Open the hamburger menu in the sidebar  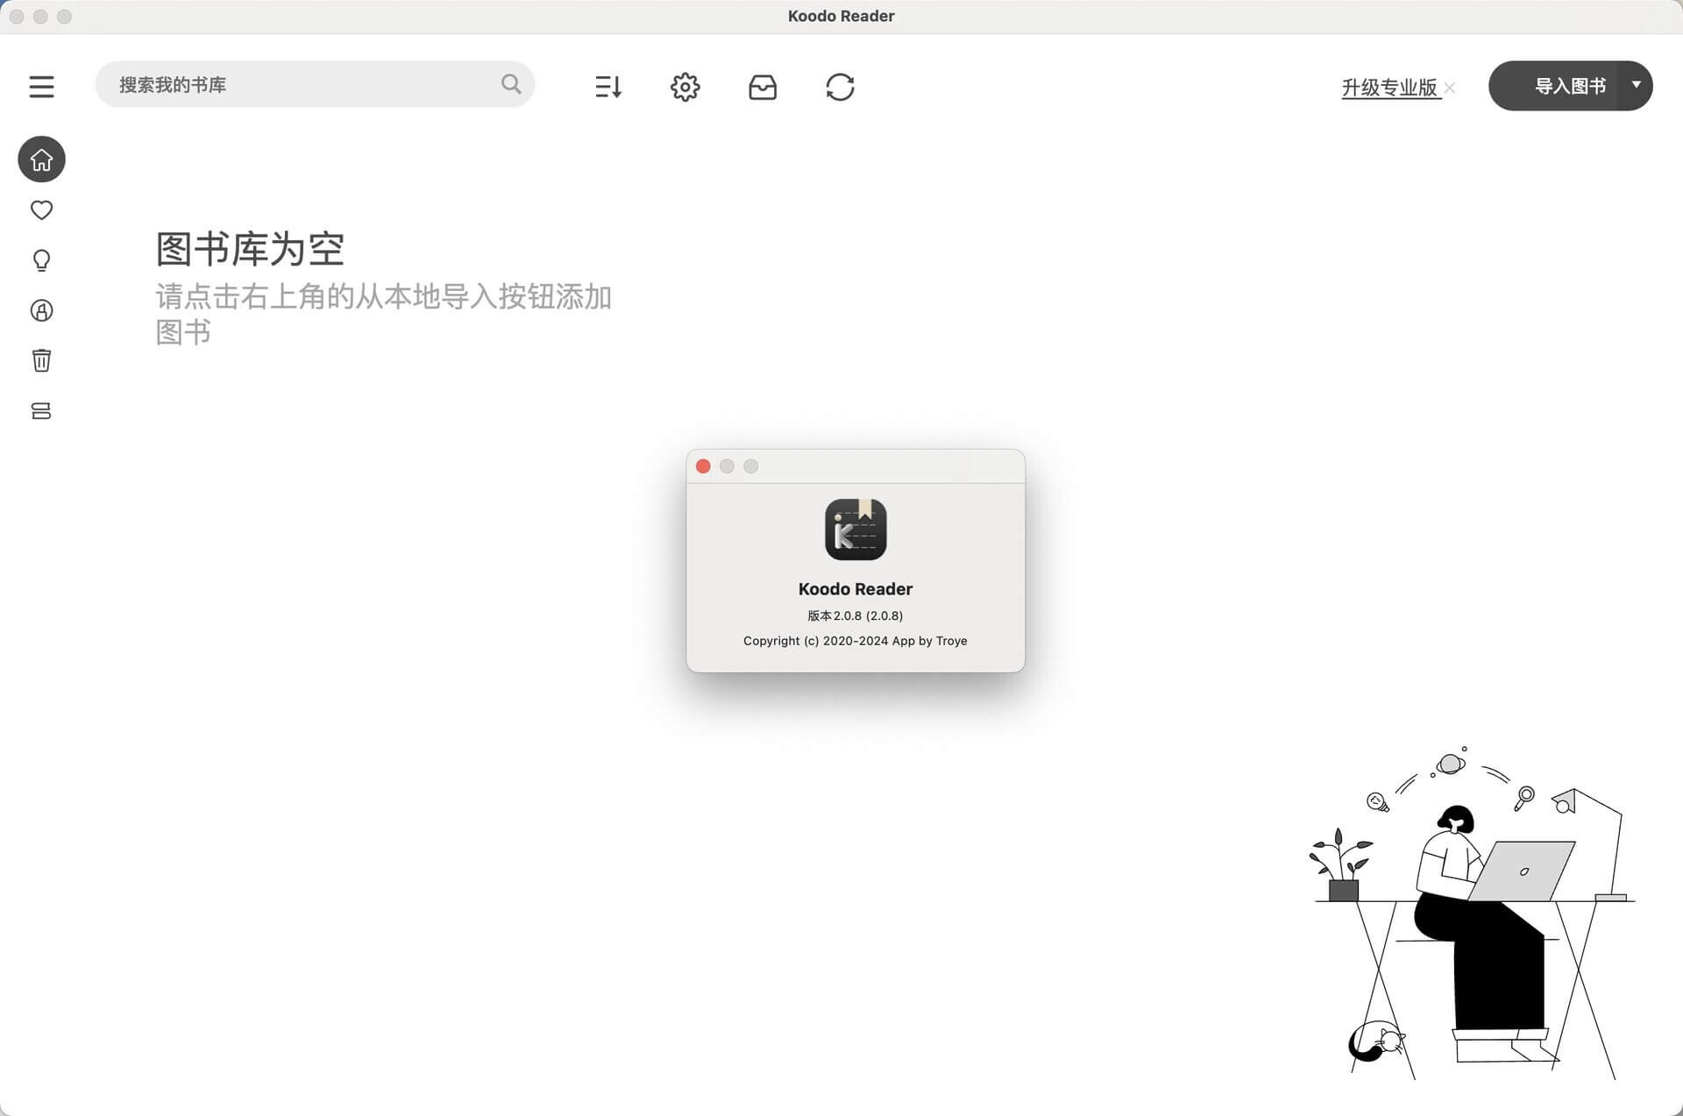tap(41, 86)
